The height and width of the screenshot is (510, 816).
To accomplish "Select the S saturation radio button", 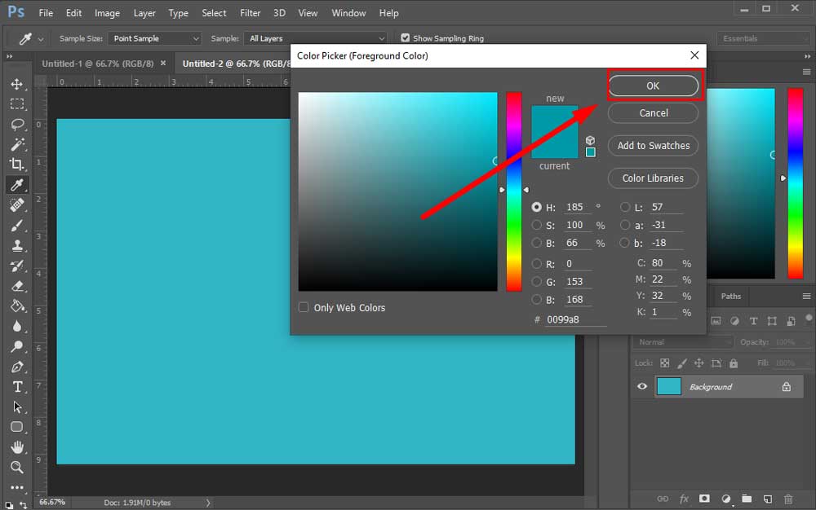I will pos(536,225).
